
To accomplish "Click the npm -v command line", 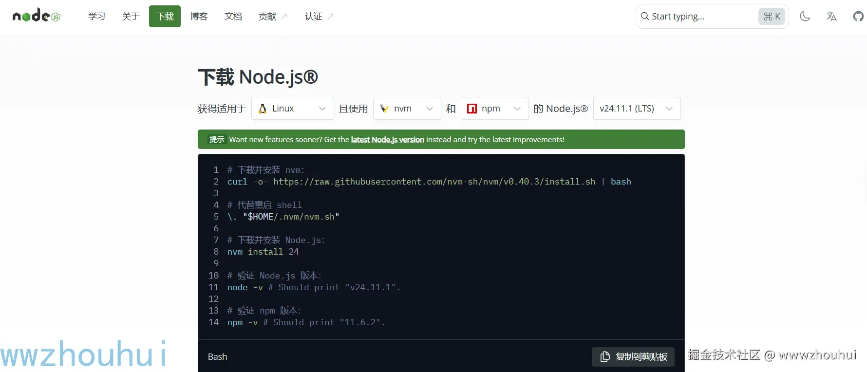I will pyautogui.click(x=306, y=322).
